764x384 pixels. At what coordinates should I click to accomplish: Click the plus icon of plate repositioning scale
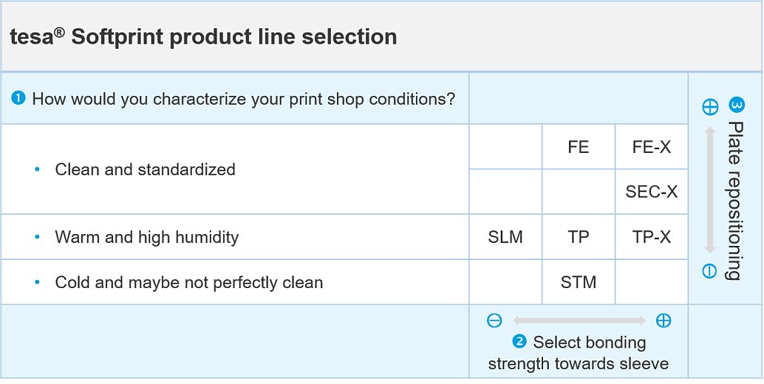click(x=710, y=106)
